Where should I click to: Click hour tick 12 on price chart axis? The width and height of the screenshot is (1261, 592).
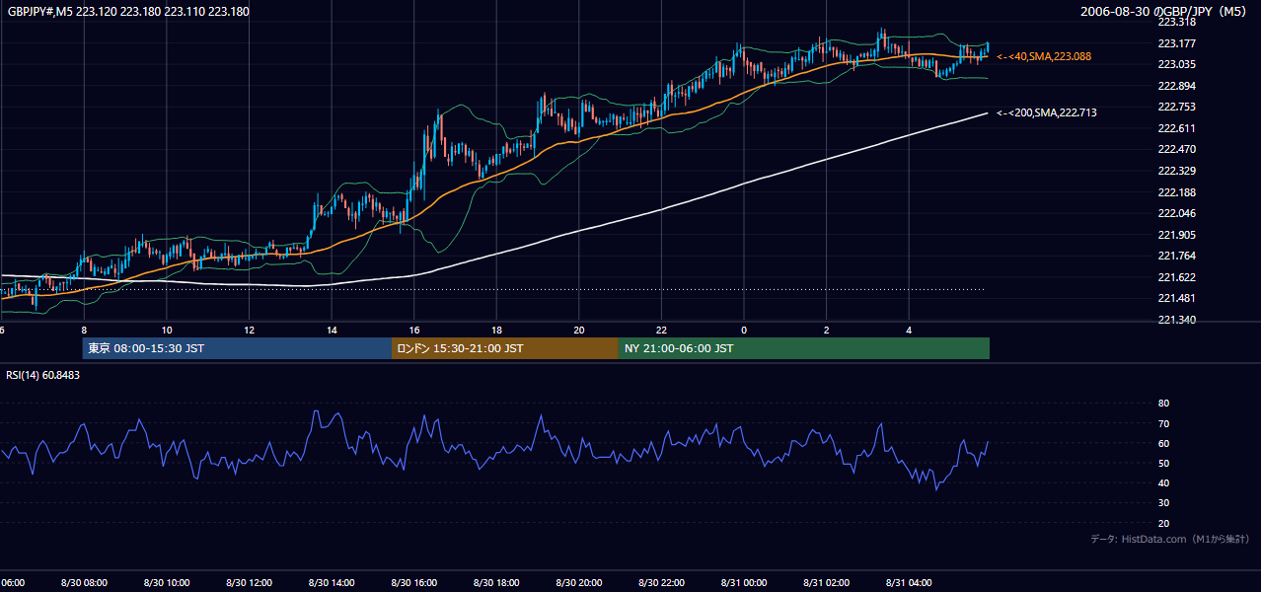pos(249,331)
